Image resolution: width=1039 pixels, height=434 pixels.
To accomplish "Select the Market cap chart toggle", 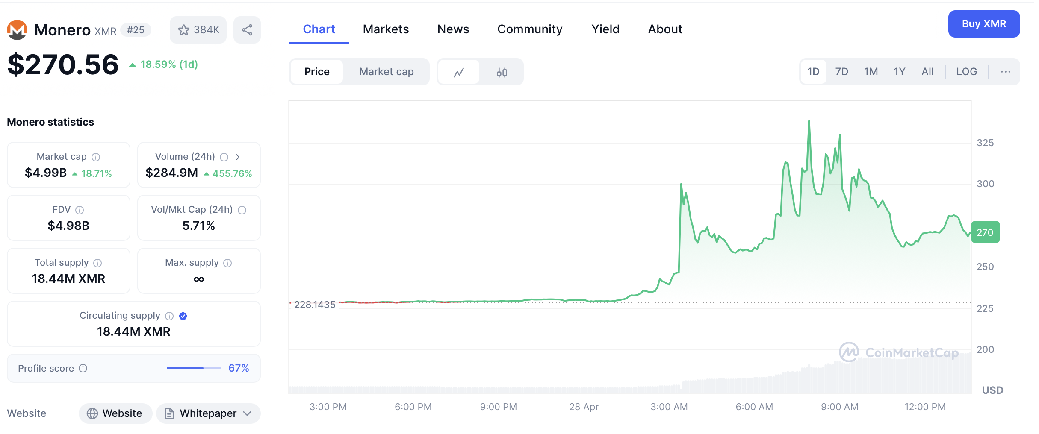I will tap(386, 72).
